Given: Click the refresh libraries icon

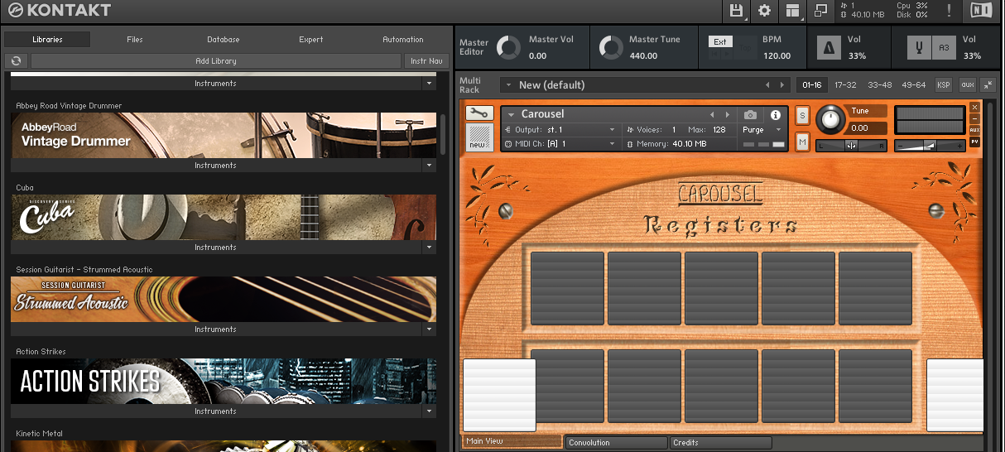Looking at the screenshot, I should click(16, 61).
